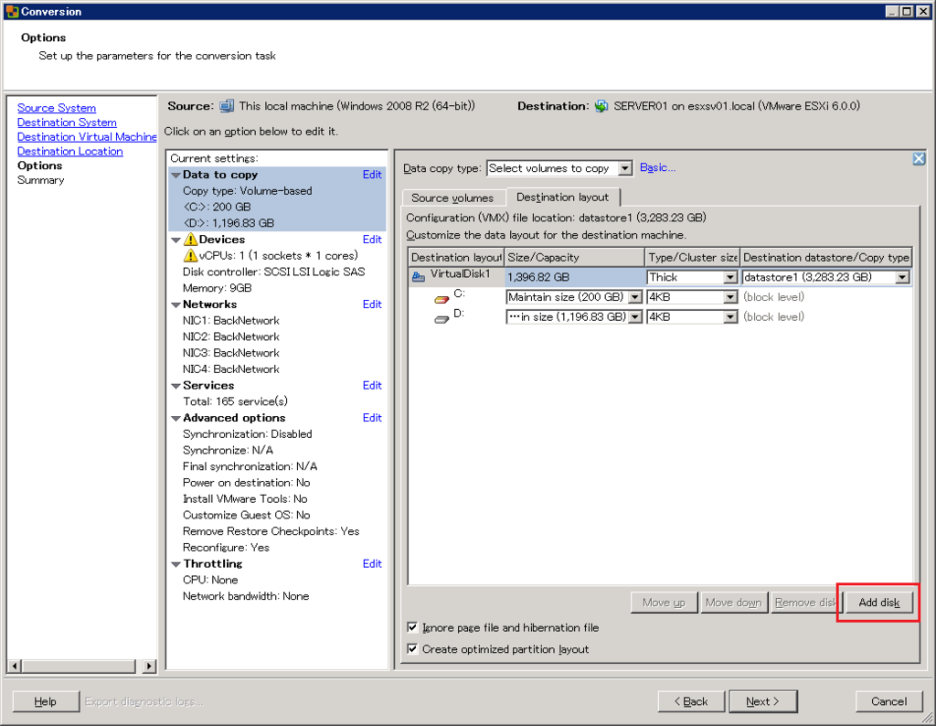Open the D: size dropdown
The width and height of the screenshot is (936, 726).
click(x=635, y=317)
